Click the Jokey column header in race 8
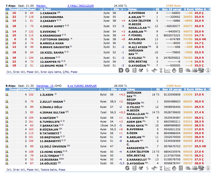The width and height of the screenshot is (216, 175). [x=131, y=89]
